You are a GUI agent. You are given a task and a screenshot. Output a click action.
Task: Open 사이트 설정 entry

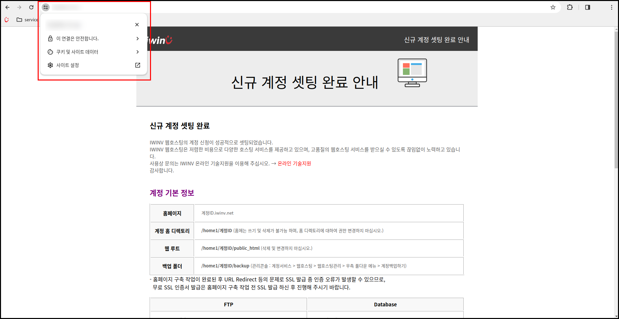pyautogui.click(x=94, y=65)
